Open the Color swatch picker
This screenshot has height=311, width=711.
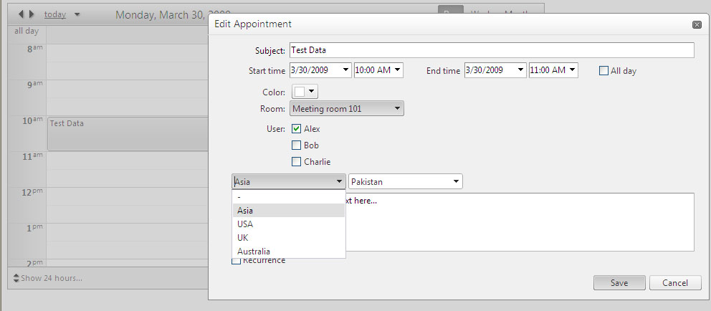coord(305,92)
